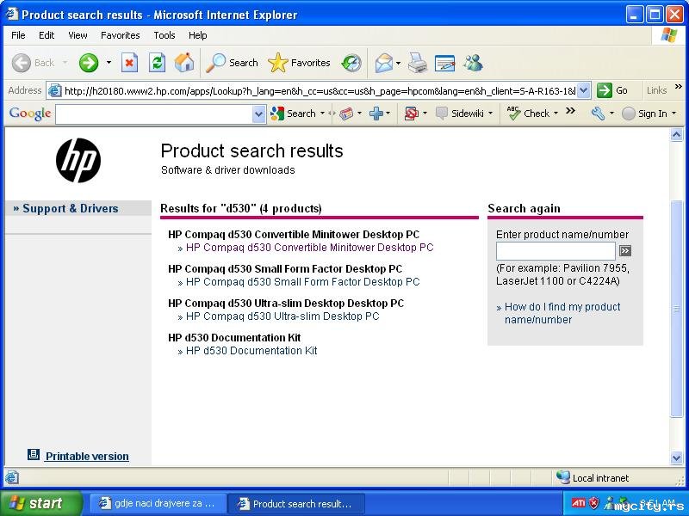Viewport: 689px width, 516px height.
Task: Click the Google toolbar share icon
Action: tap(346, 114)
